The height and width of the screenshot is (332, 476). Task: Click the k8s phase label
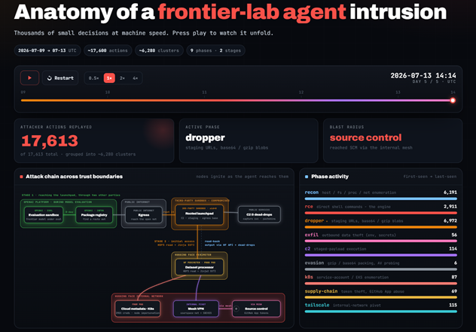click(x=309, y=277)
